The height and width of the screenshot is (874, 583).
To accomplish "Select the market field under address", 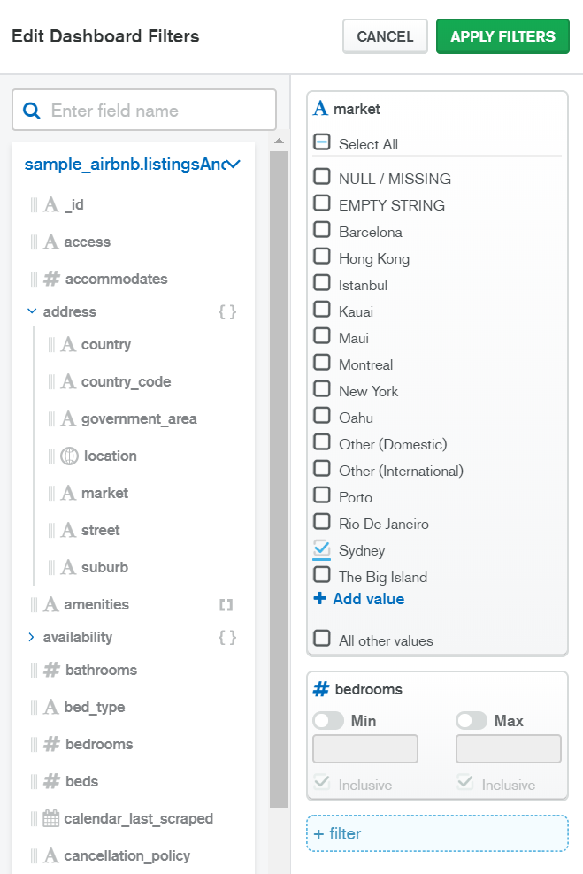I will 104,493.
